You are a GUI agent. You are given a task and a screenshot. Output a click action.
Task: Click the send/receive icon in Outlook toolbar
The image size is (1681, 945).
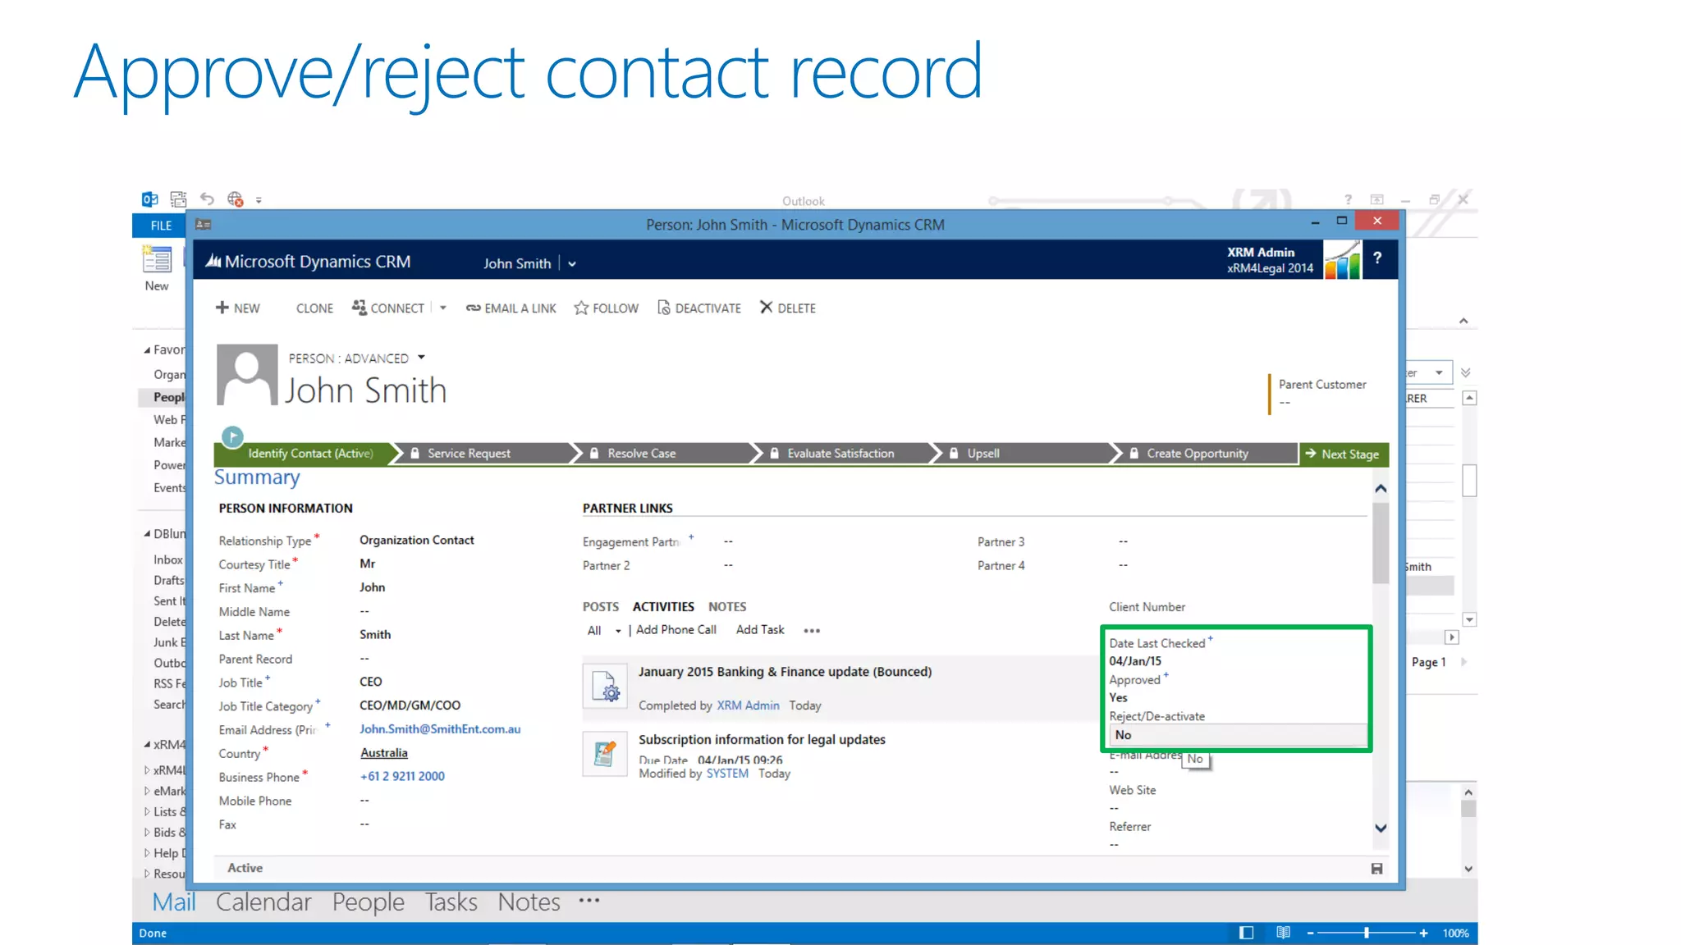point(236,199)
